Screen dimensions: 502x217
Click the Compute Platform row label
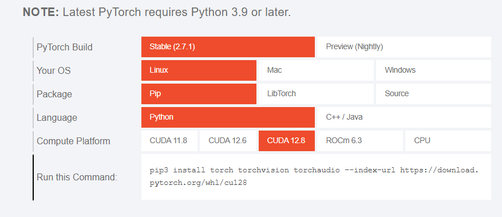pos(73,141)
